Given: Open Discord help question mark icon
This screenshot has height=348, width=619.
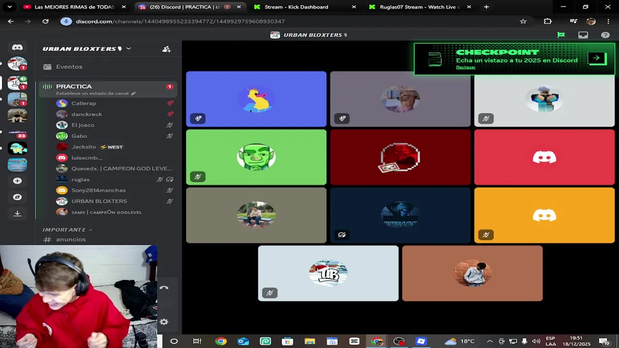Looking at the screenshot, I should pyautogui.click(x=605, y=35).
